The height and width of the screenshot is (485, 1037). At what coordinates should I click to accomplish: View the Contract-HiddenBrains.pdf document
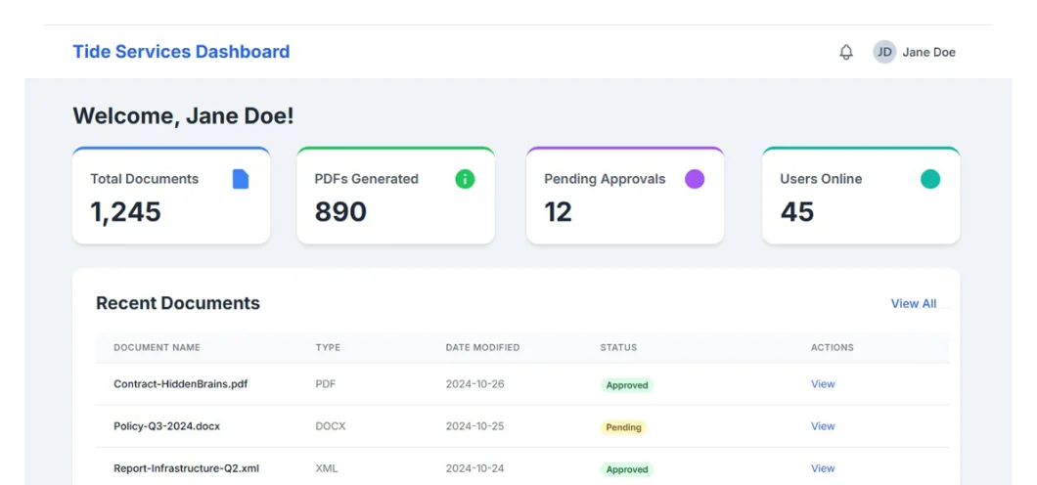click(823, 384)
